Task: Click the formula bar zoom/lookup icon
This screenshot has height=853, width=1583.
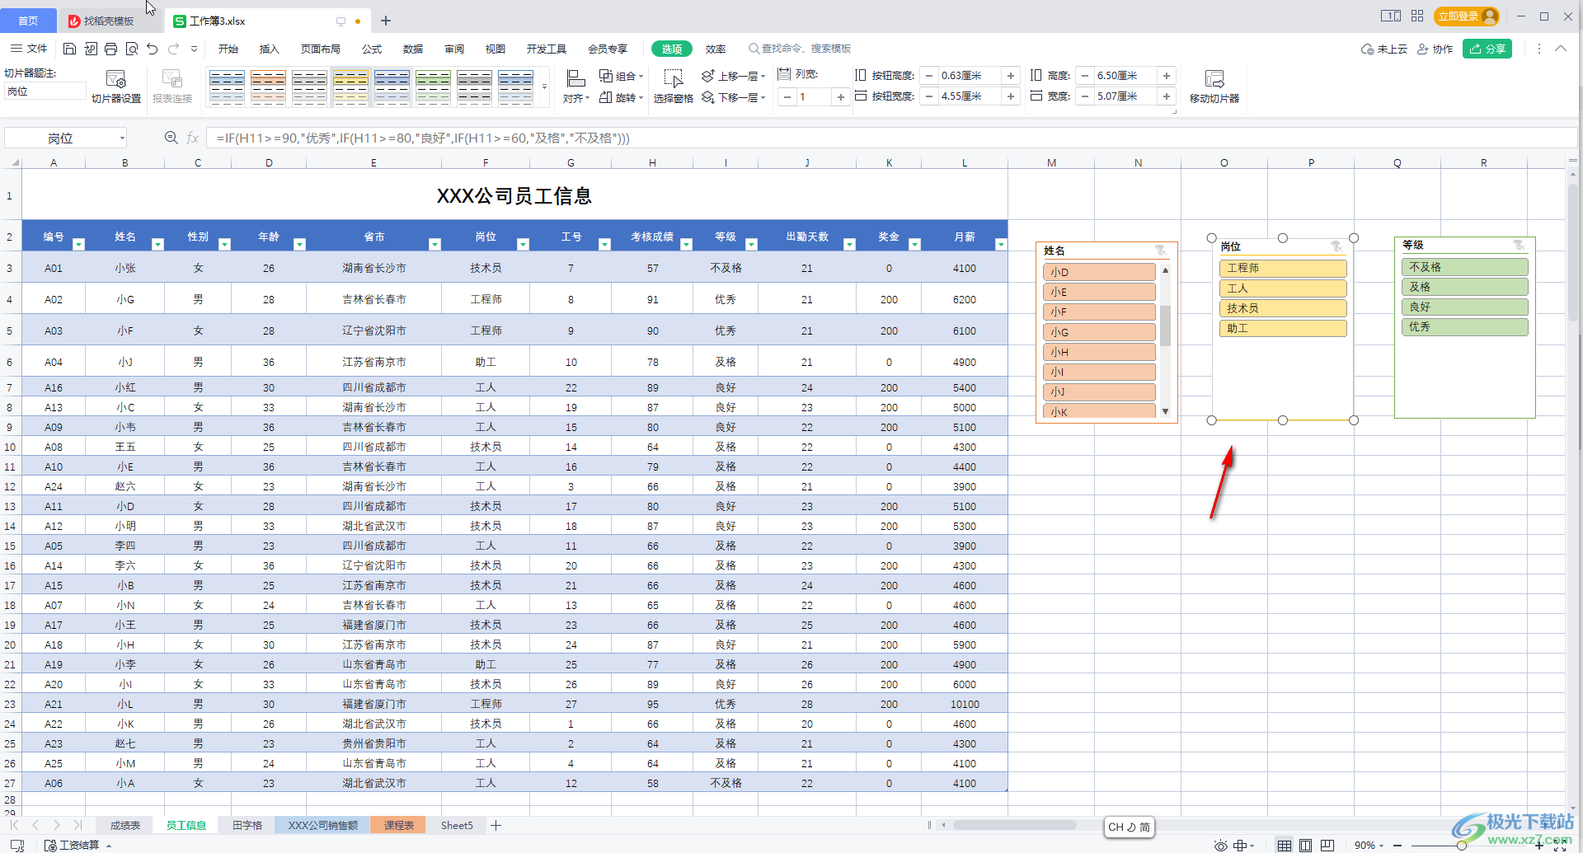Action: click(171, 138)
